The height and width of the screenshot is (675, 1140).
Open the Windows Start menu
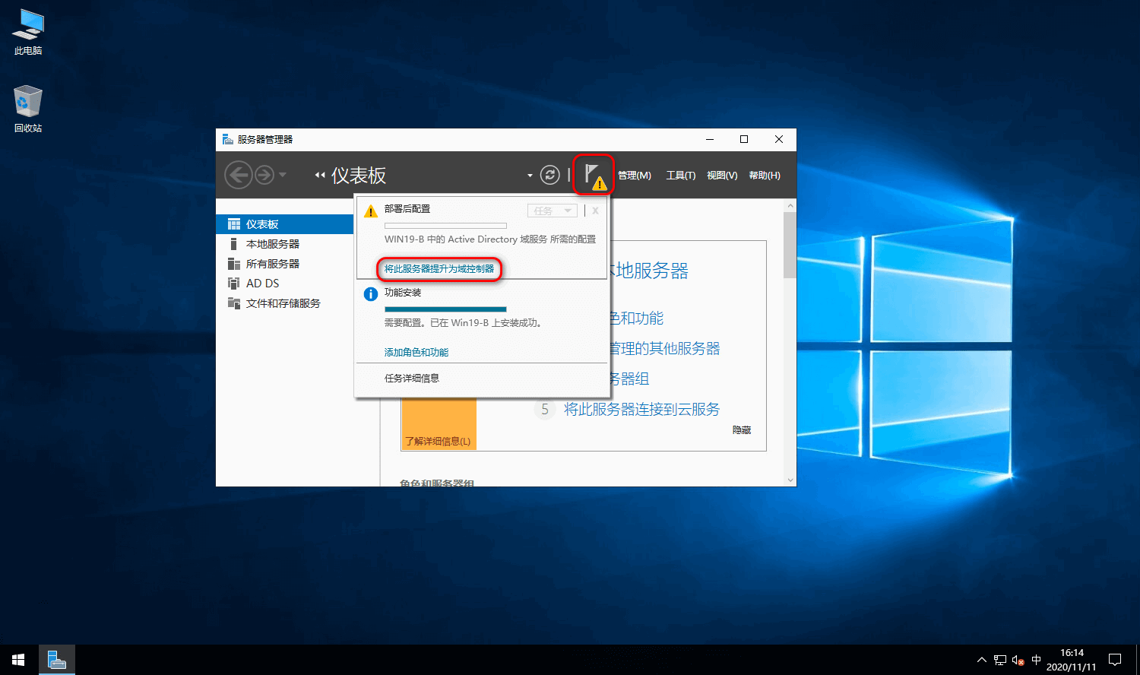click(x=18, y=660)
